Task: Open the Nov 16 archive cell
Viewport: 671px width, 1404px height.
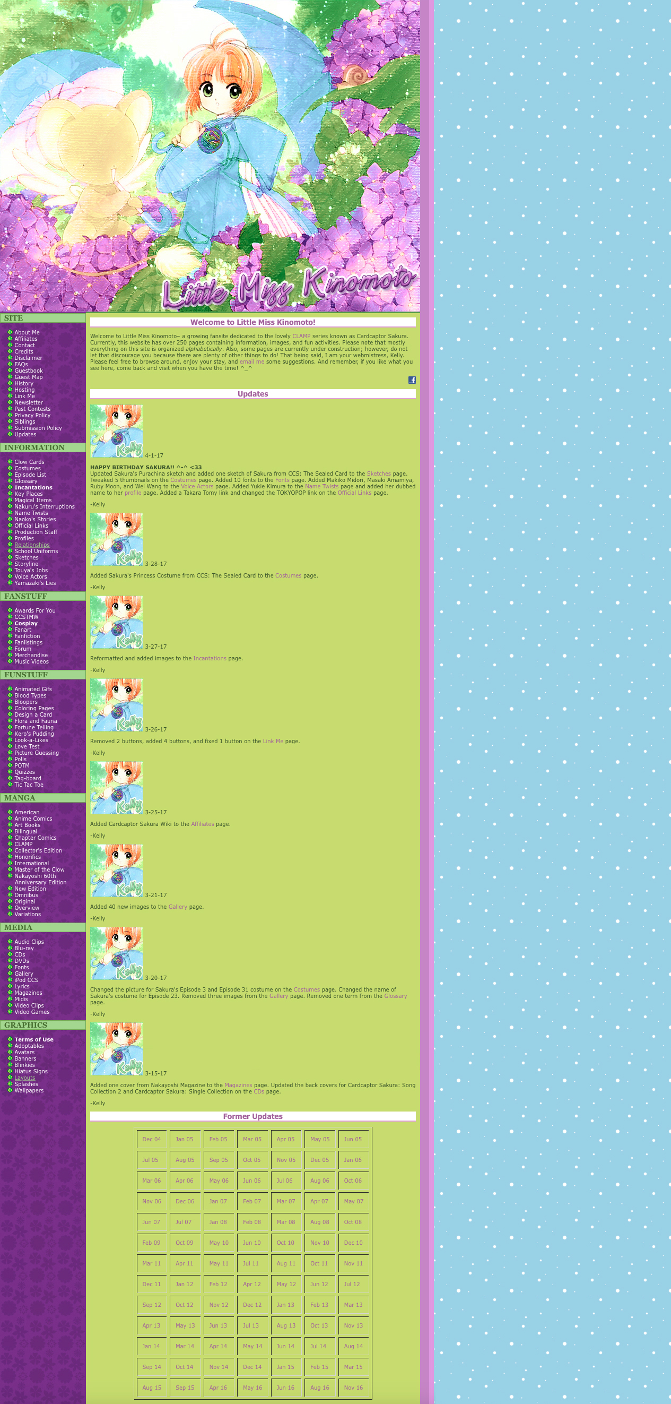Action: pyautogui.click(x=353, y=1388)
